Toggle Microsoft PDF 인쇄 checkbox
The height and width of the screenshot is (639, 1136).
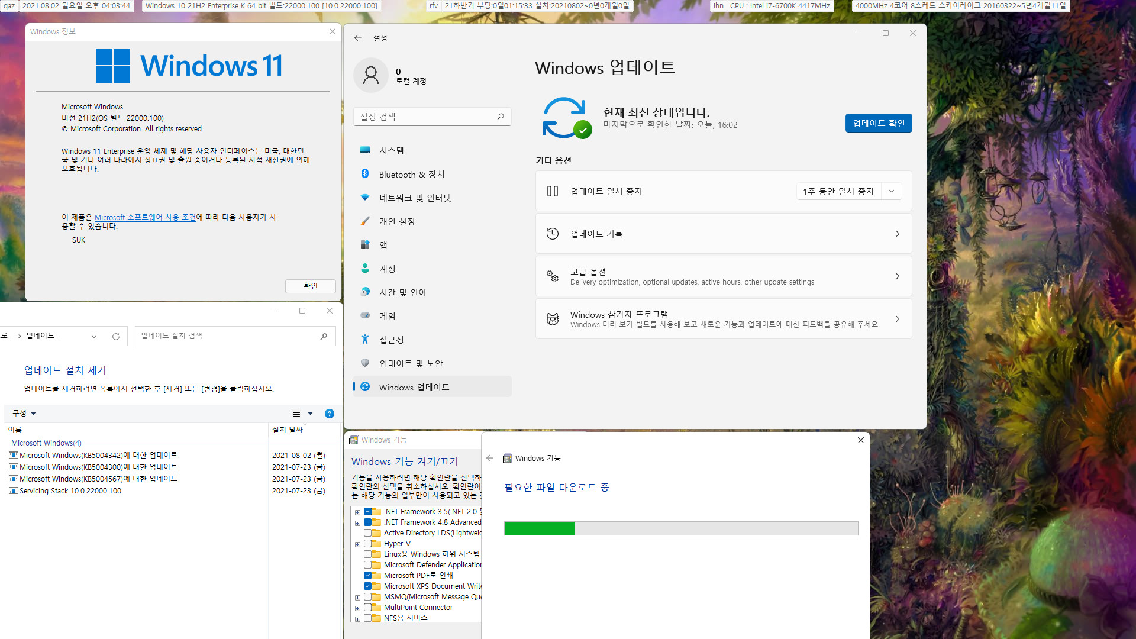367,575
